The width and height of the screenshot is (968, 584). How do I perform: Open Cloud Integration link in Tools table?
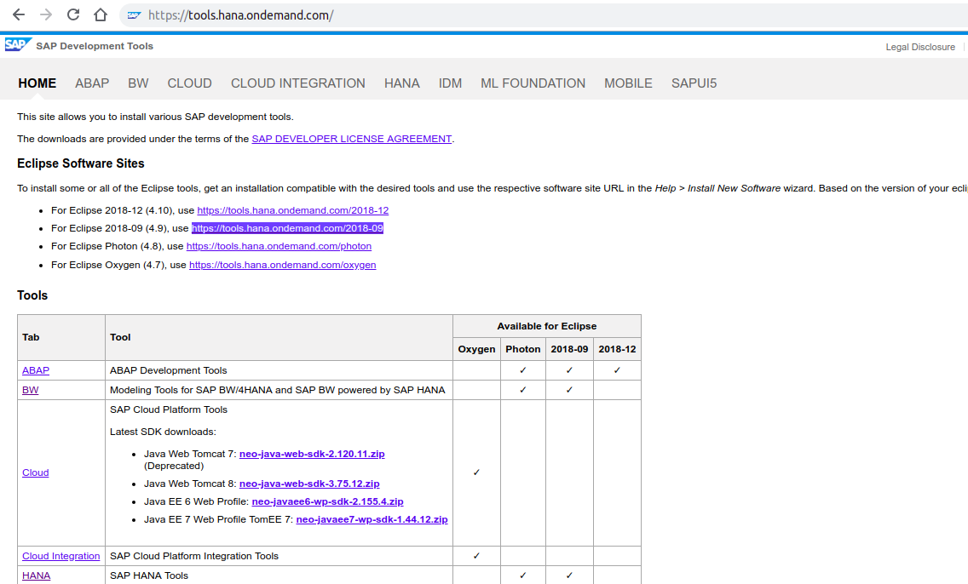point(60,556)
